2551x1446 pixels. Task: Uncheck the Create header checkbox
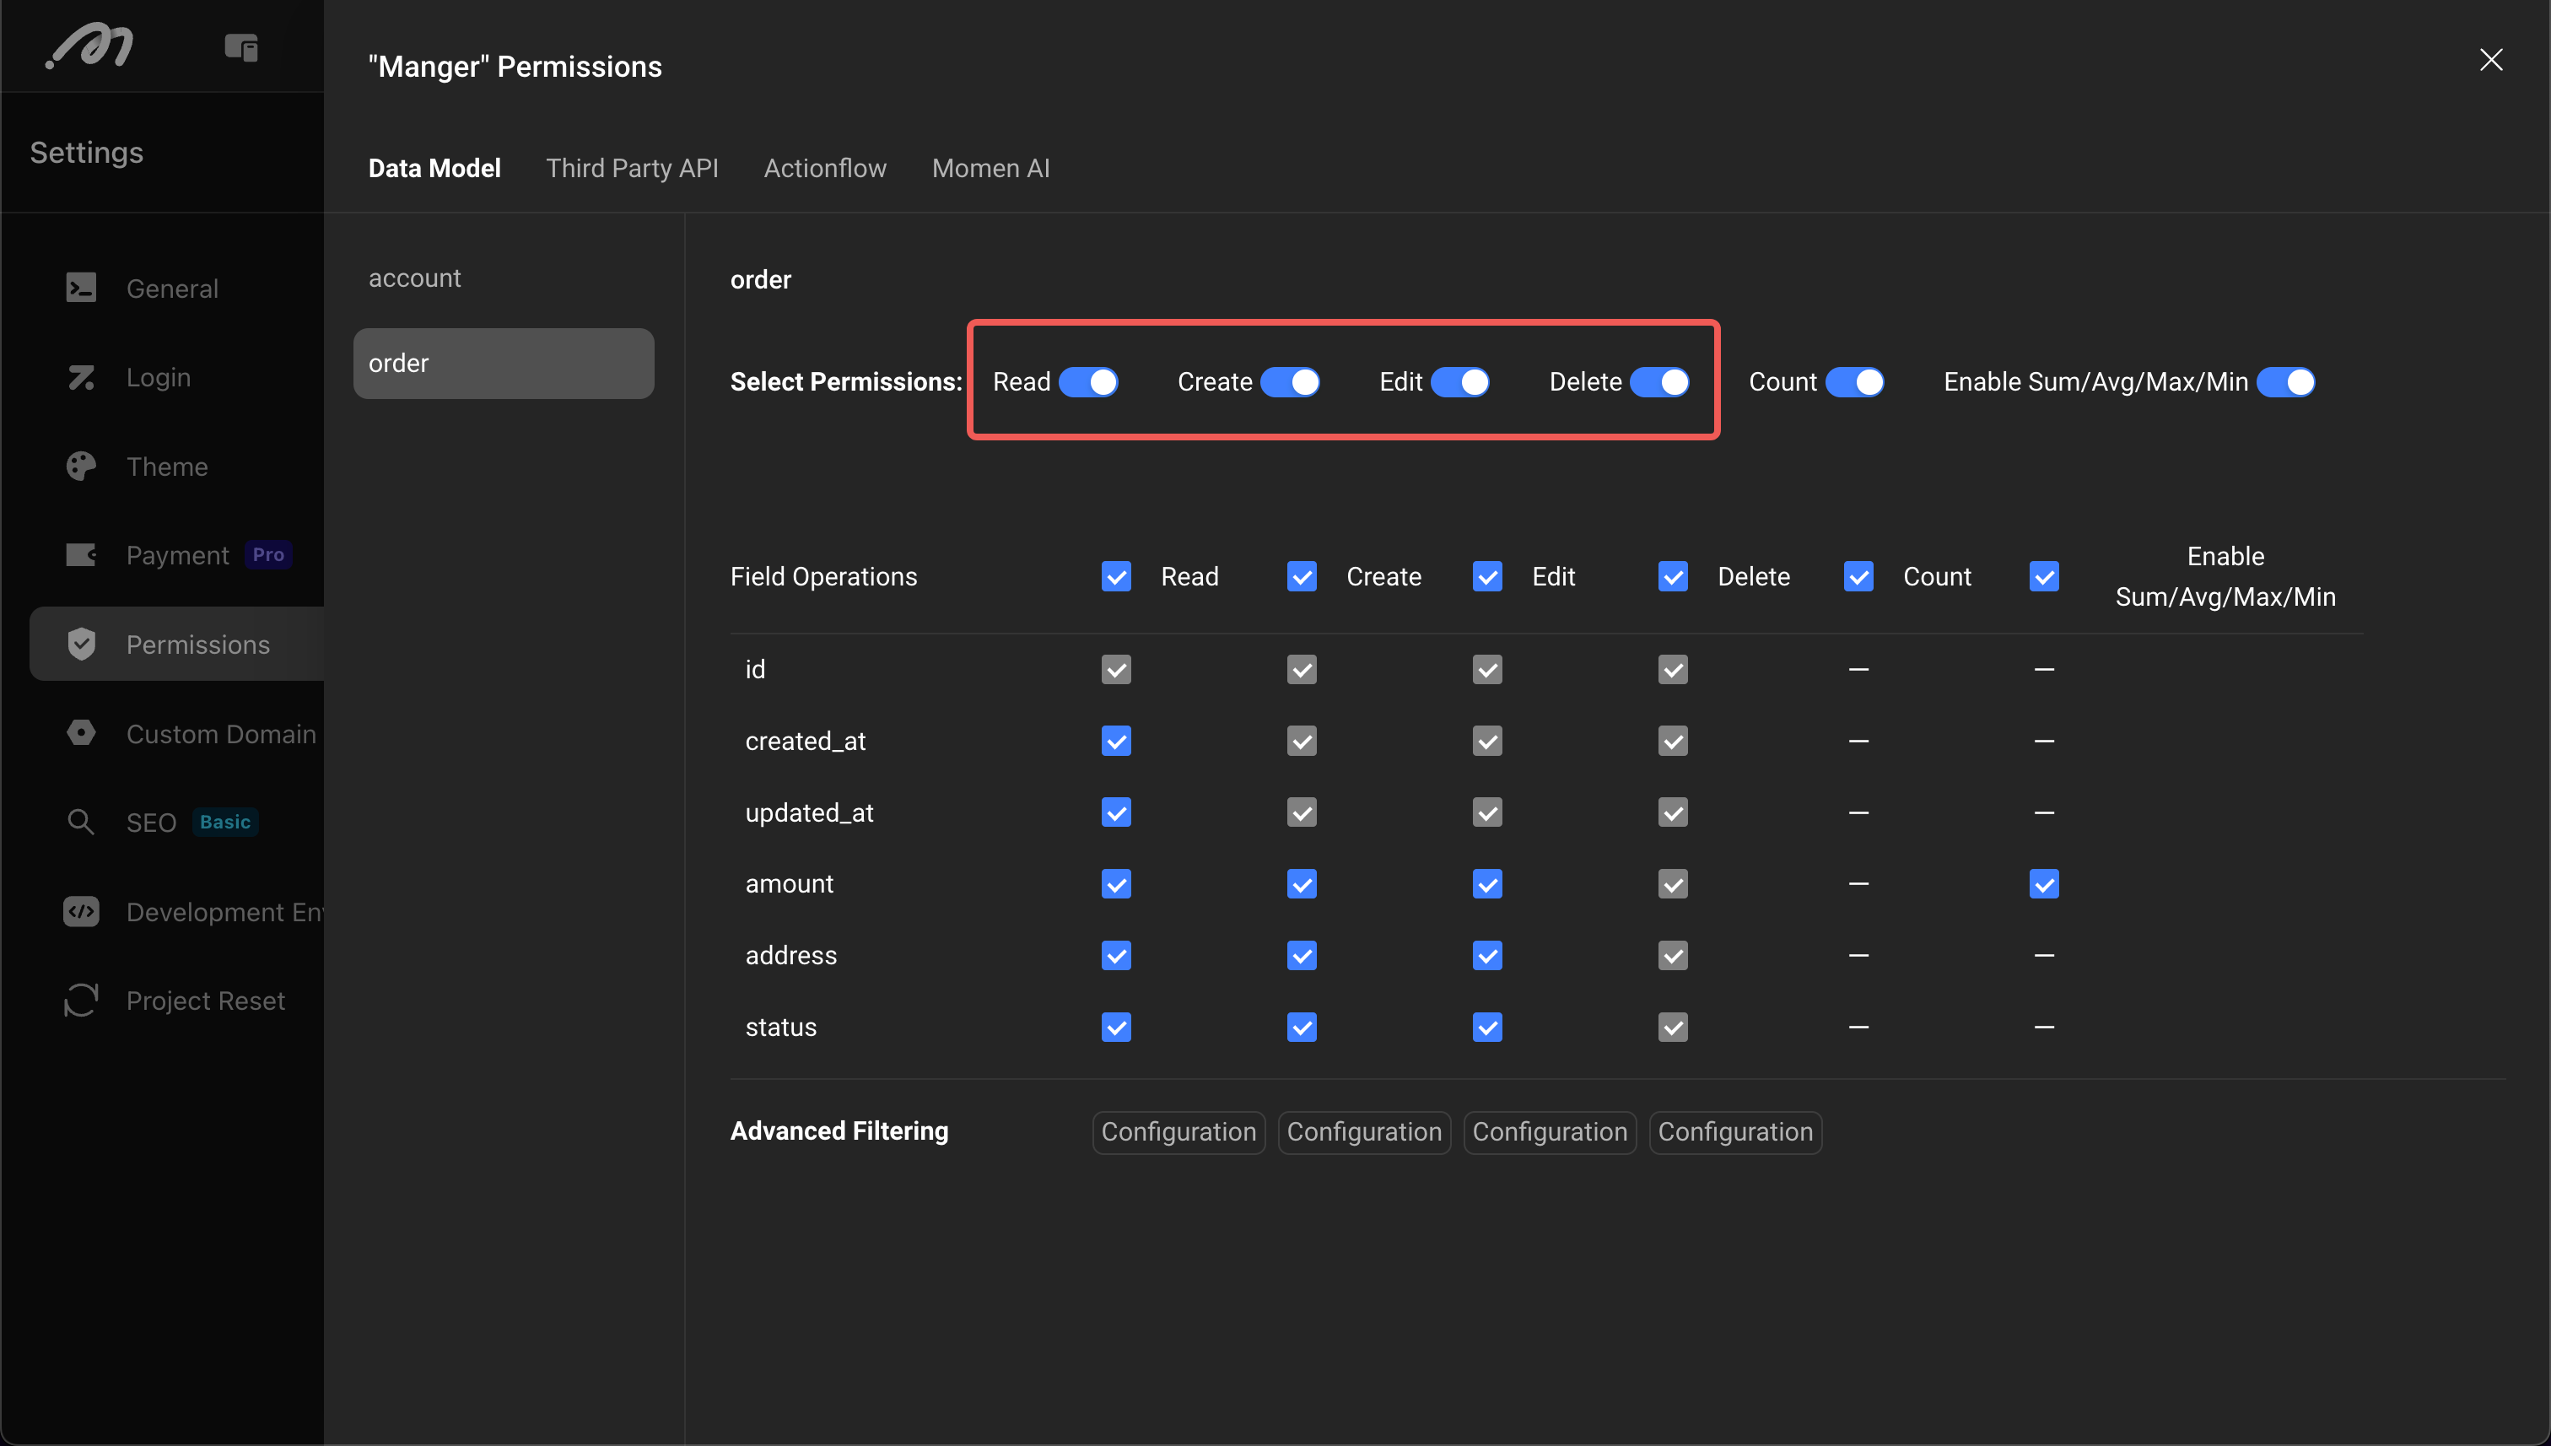(x=1302, y=576)
